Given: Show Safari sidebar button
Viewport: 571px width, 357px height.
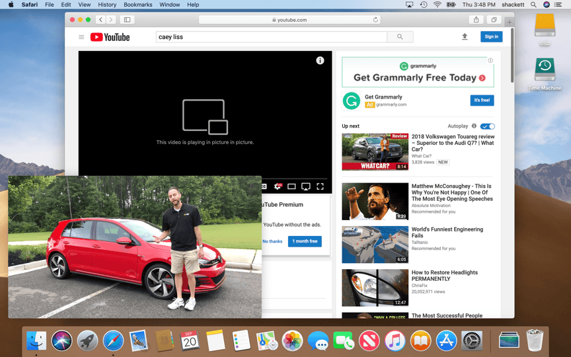Looking at the screenshot, I should click(x=127, y=20).
